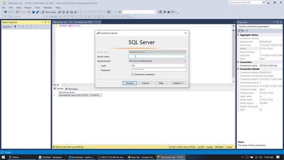Screen dimensions: 284x160
Task: Click the Cancel button in dialog
Action: click(145, 83)
